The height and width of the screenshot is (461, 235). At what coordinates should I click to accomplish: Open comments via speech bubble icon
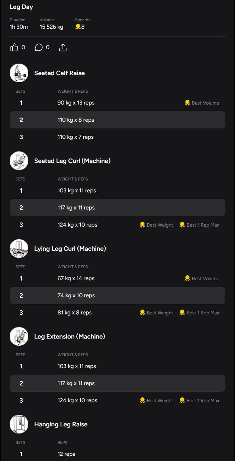[x=39, y=48]
